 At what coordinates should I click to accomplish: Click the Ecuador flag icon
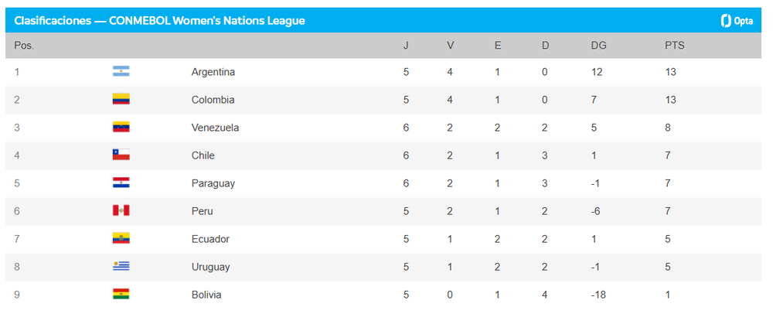pyautogui.click(x=121, y=239)
